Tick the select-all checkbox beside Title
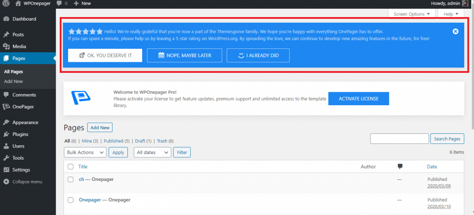 coord(70,167)
